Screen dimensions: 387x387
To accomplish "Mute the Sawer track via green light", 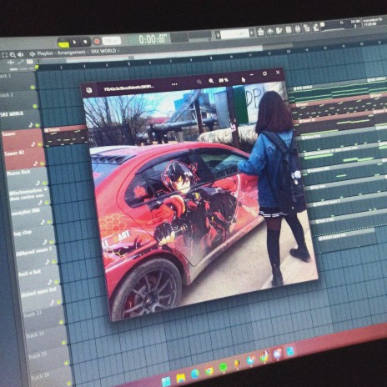I will [39, 144].
